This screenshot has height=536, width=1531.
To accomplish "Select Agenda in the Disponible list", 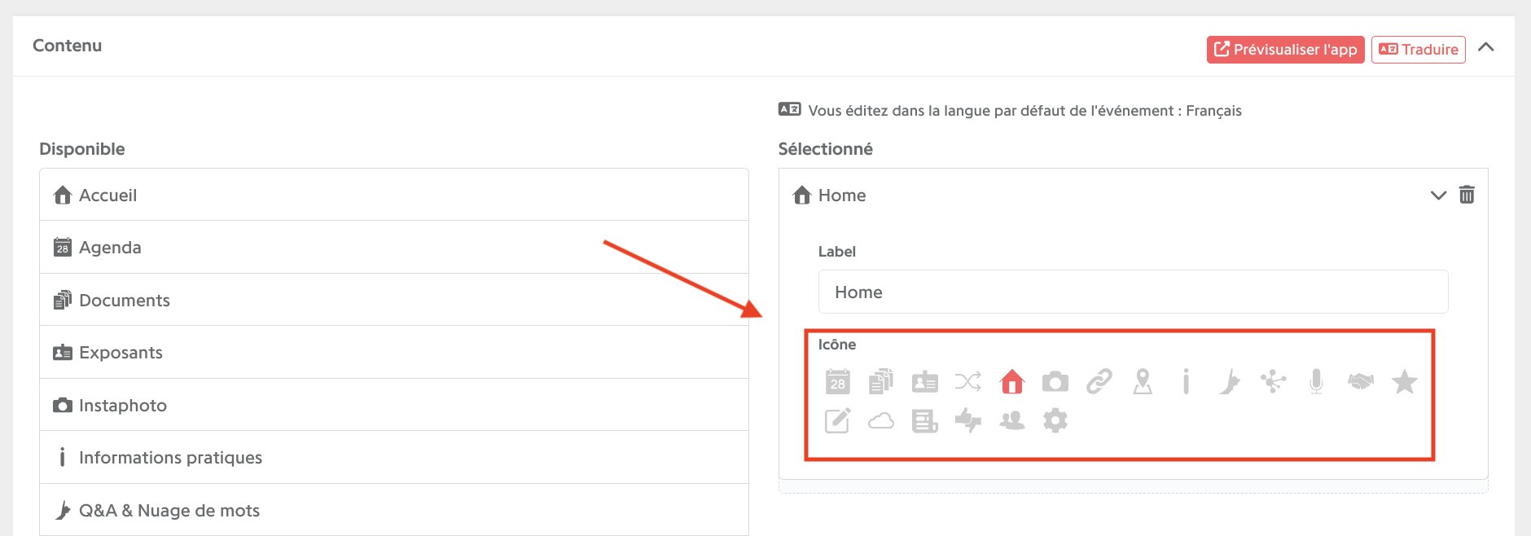I will [394, 247].
